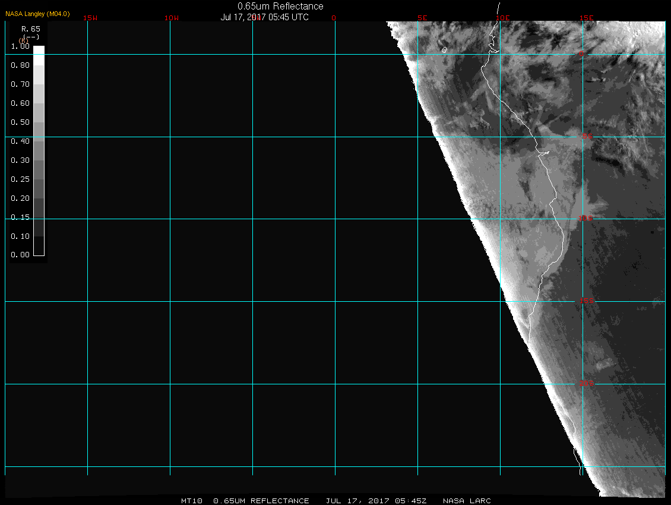This screenshot has width=671, height=505.
Task: Click the "0.80" color bar value
Action: pos(20,65)
